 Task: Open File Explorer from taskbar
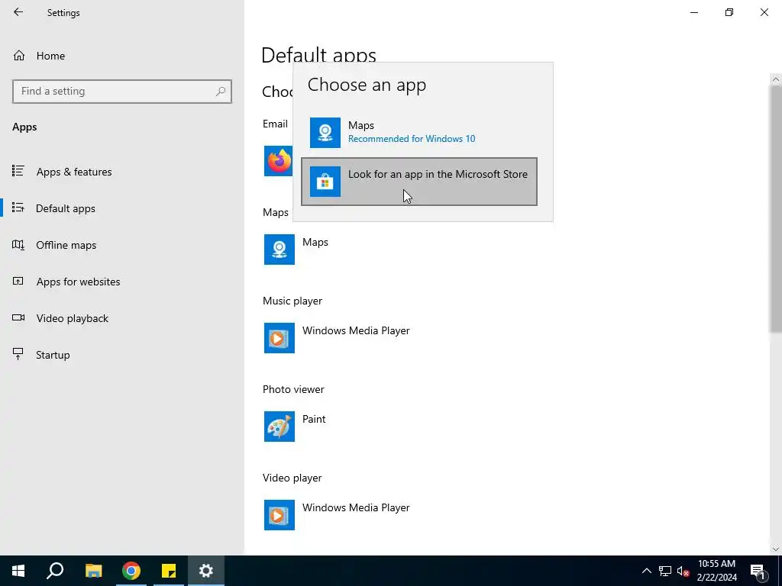(x=93, y=571)
